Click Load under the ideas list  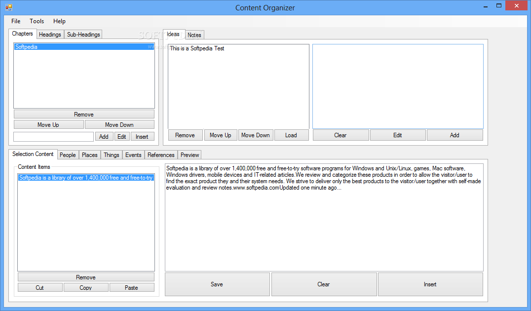pyautogui.click(x=291, y=135)
